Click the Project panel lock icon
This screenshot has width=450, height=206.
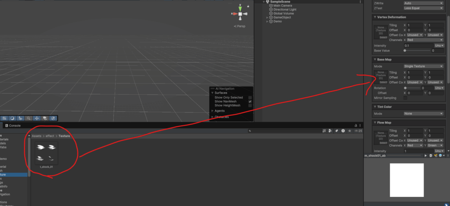355,125
